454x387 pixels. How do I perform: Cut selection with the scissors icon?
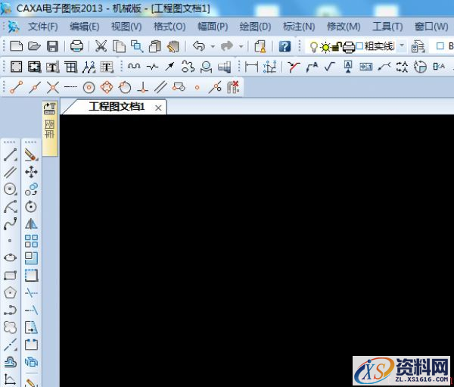[101, 46]
